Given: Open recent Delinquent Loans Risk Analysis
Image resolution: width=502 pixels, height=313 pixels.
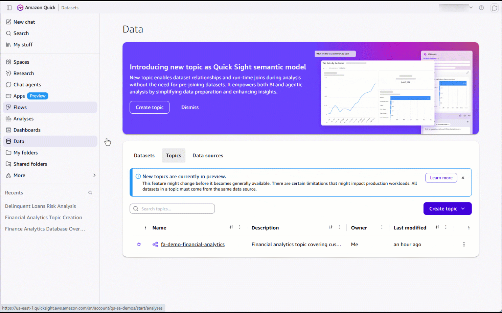Looking at the screenshot, I should 41,206.
